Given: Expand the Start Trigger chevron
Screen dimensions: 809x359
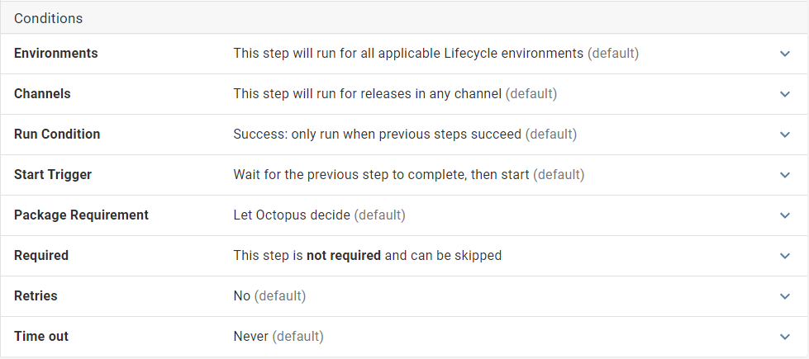Looking at the screenshot, I should [x=785, y=175].
